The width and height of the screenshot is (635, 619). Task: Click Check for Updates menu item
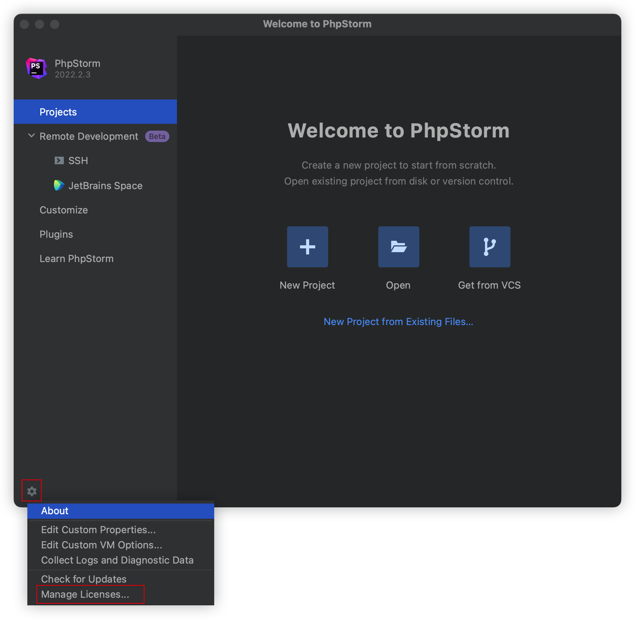(x=84, y=579)
